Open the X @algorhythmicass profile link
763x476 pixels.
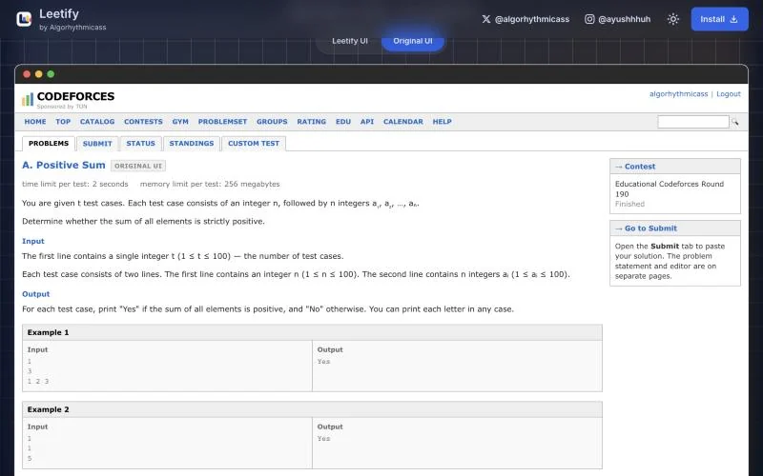click(526, 19)
